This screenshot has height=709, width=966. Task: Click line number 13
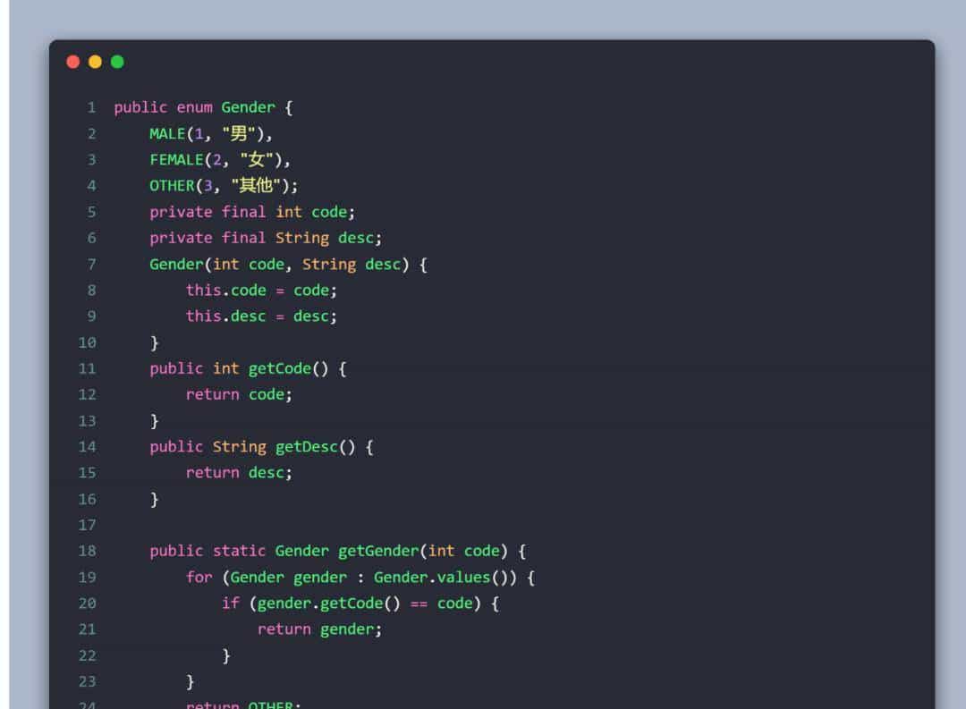tap(87, 421)
